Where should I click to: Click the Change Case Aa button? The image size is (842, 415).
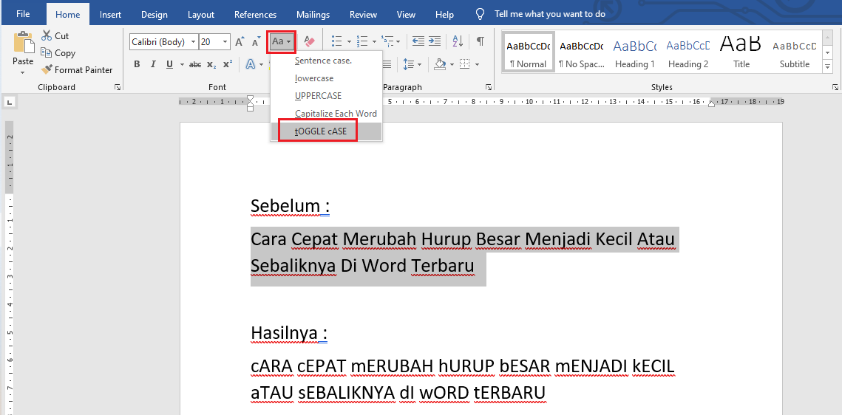click(x=282, y=42)
